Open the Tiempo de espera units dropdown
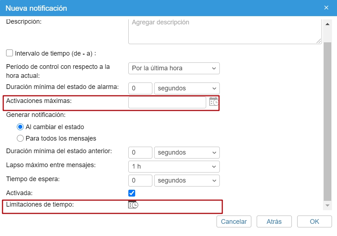Image resolution: width=337 pixels, height=236 pixels. [x=187, y=180]
